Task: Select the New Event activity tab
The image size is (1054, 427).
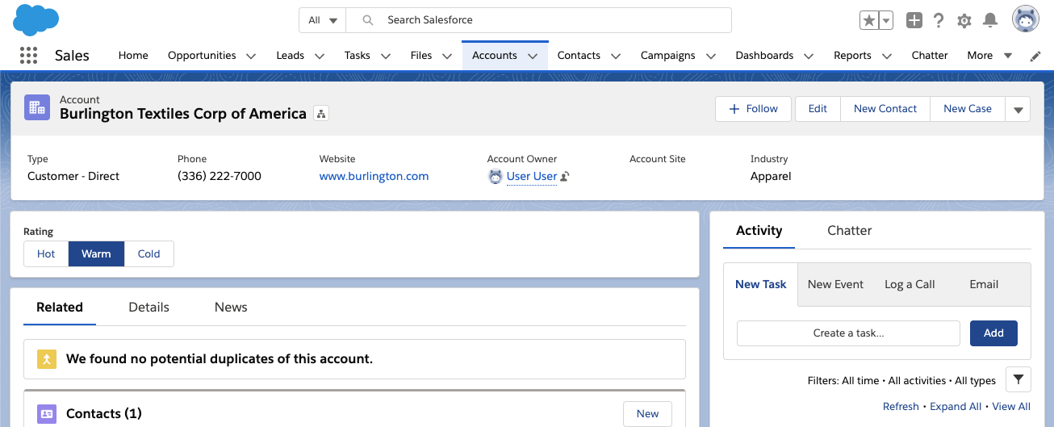Action: 835,284
